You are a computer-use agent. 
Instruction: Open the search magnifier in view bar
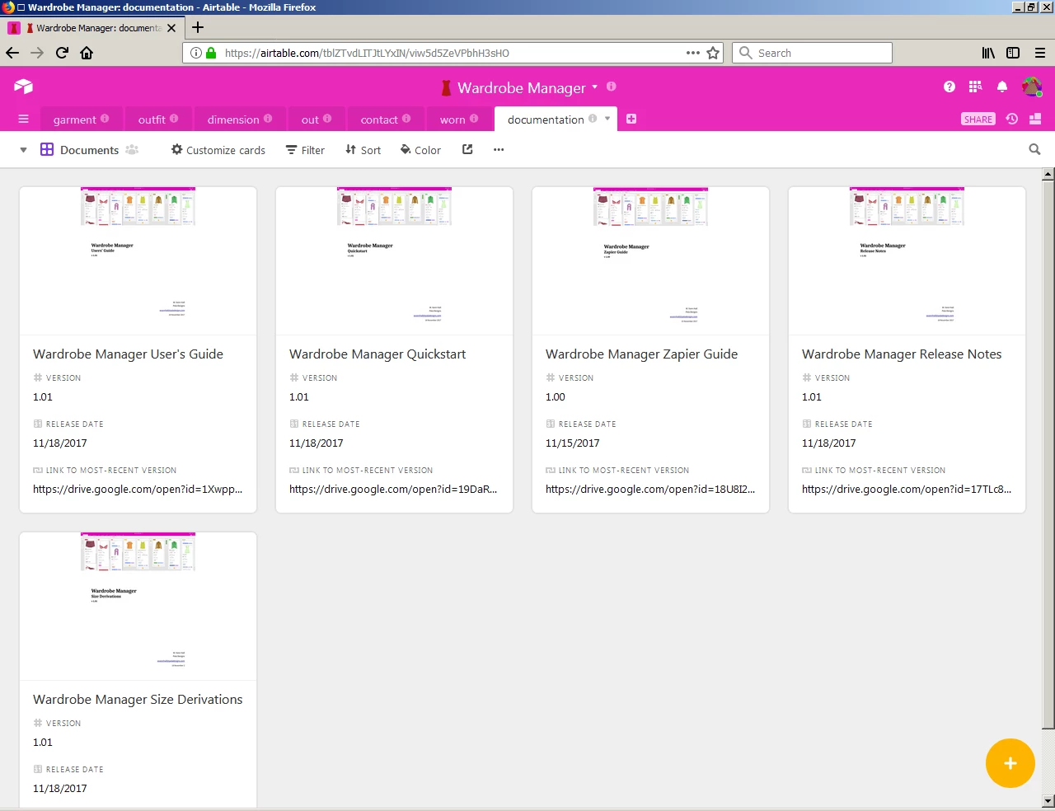point(1034,150)
